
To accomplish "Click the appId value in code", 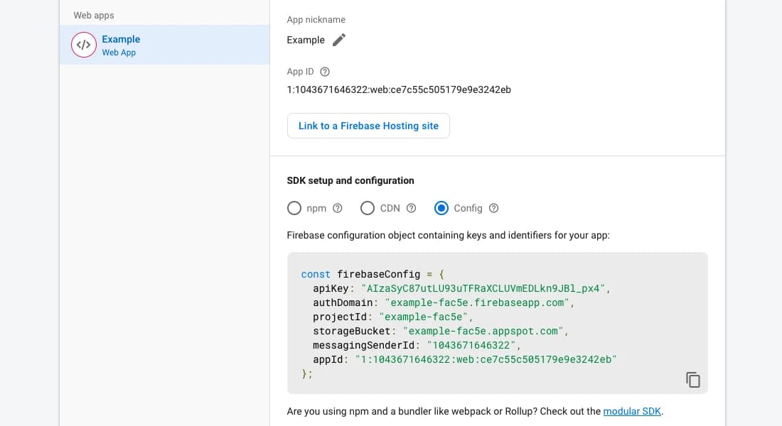I will (x=486, y=360).
